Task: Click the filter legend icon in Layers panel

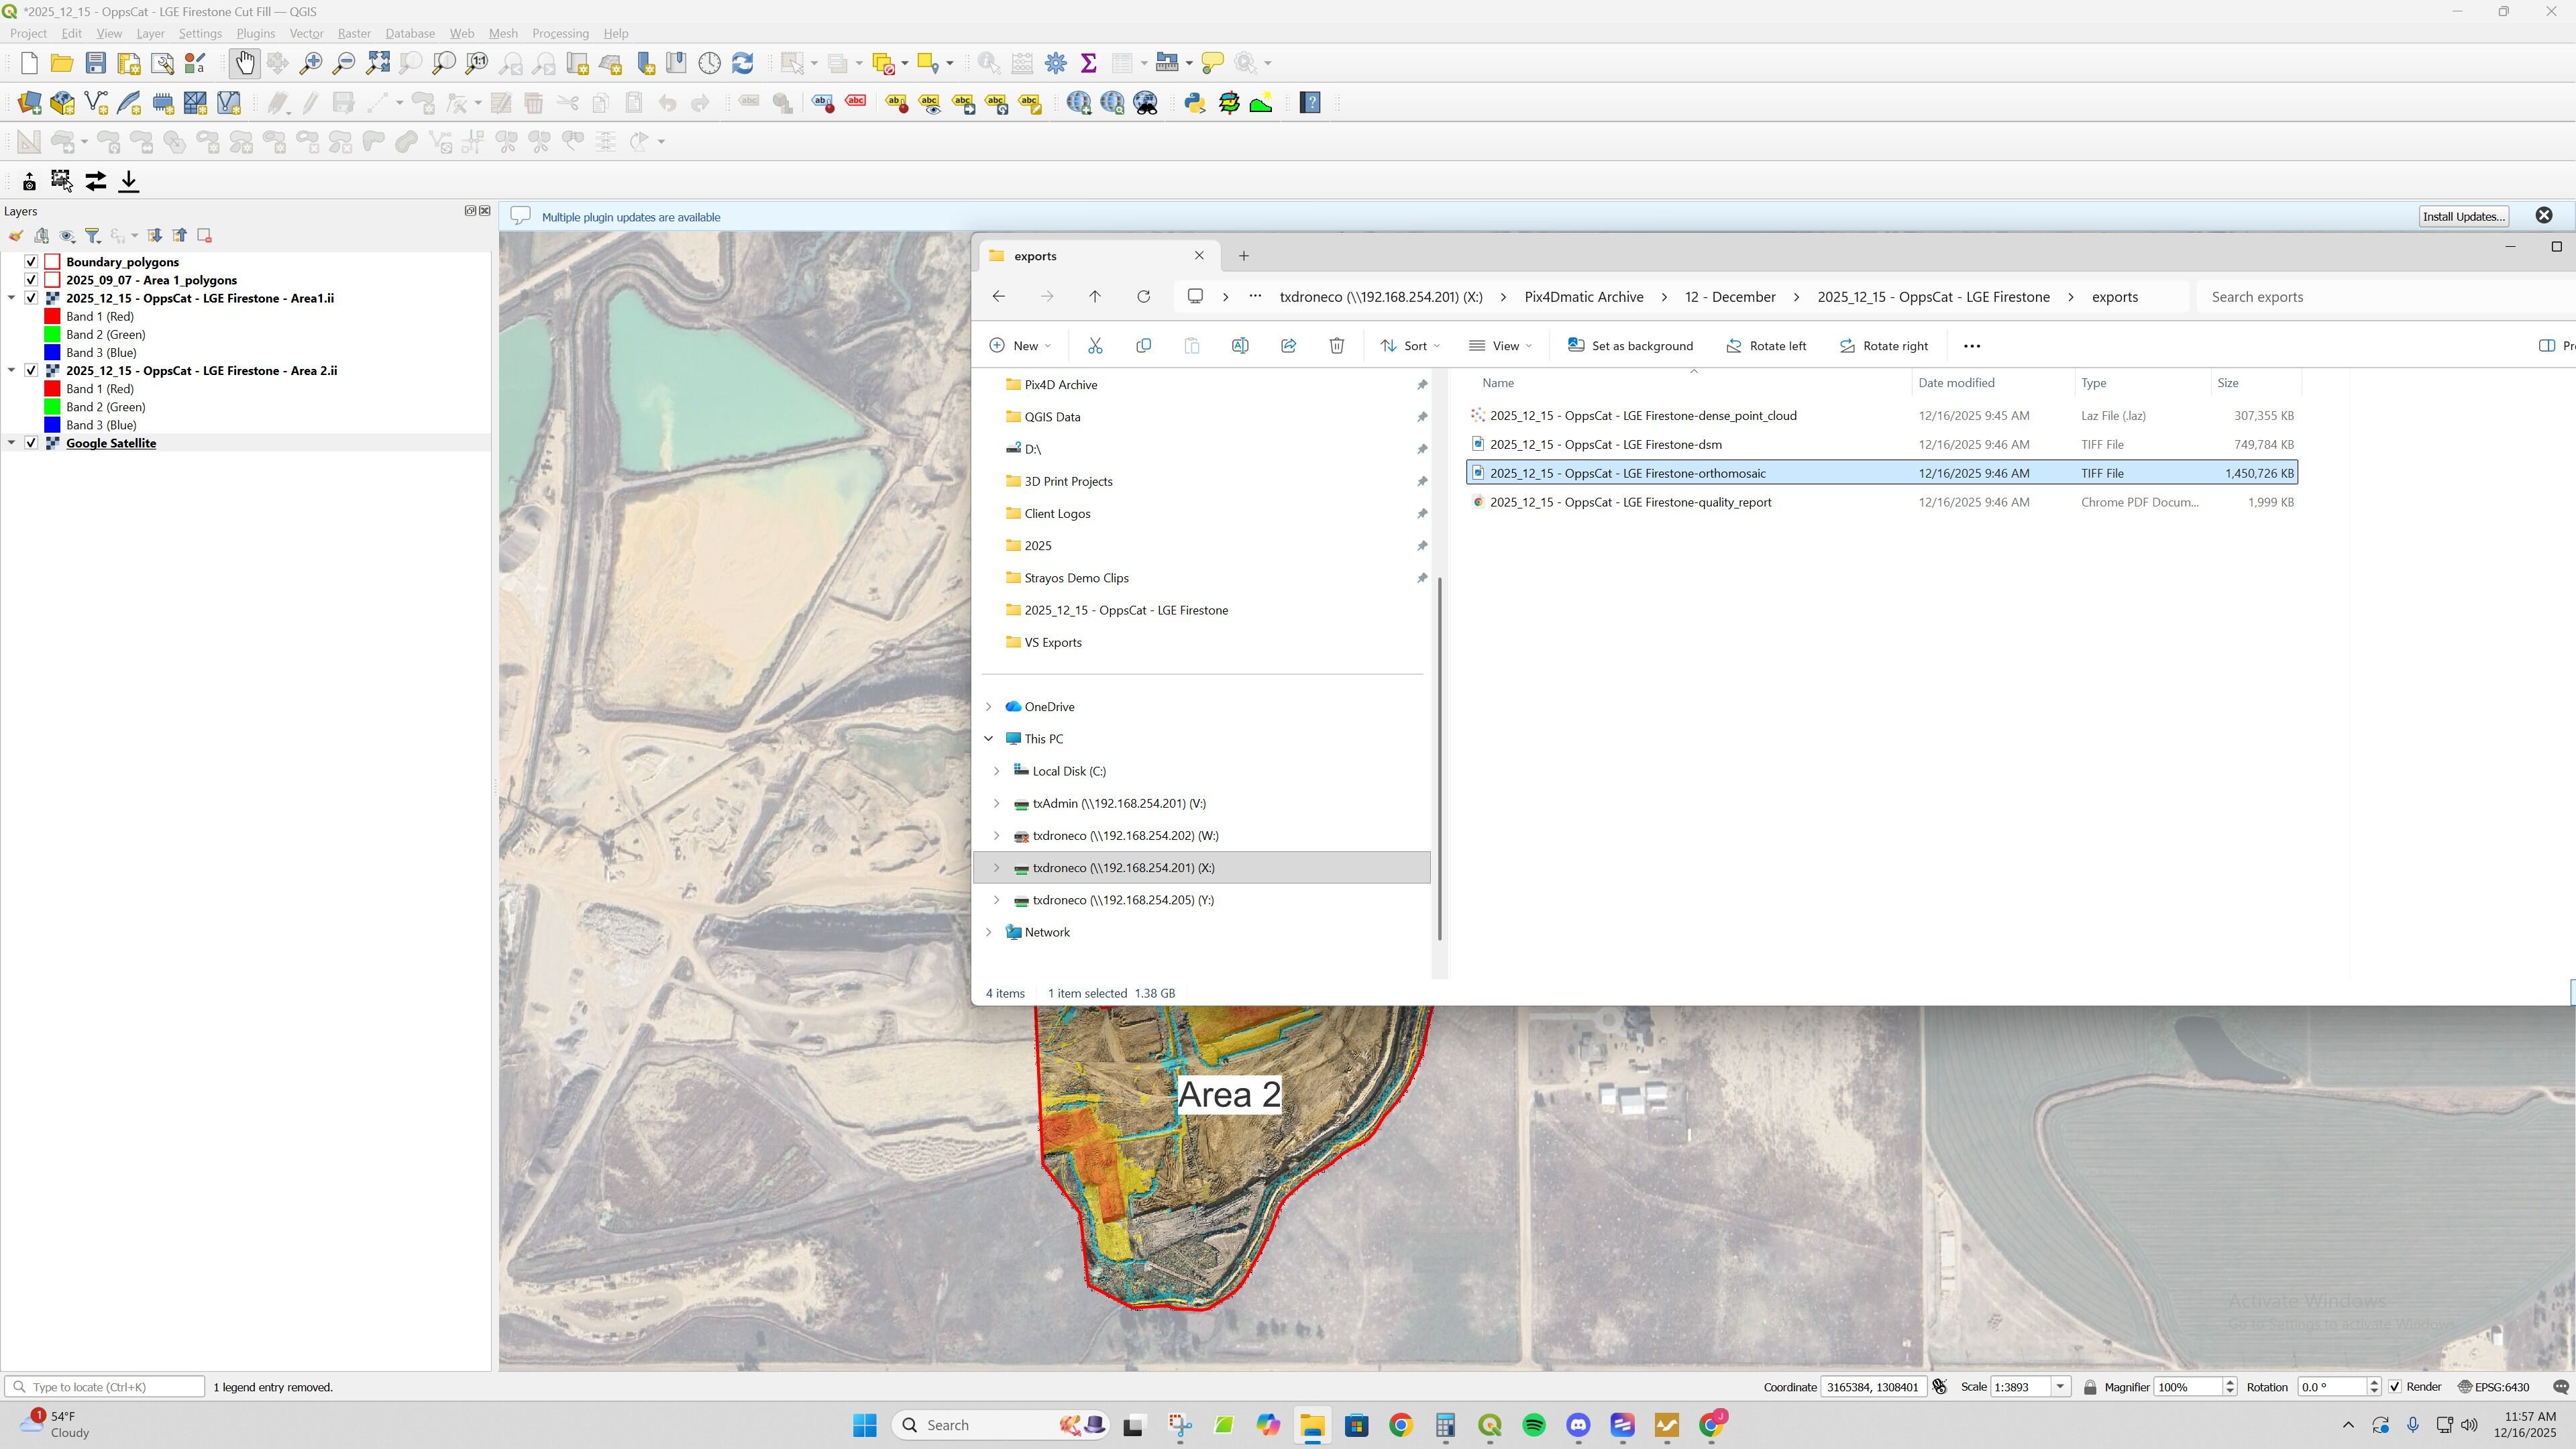Action: click(93, 236)
